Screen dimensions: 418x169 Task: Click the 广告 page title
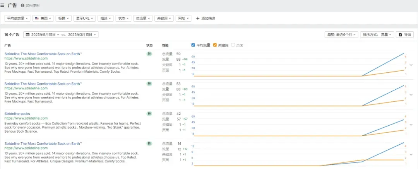click(12, 5)
